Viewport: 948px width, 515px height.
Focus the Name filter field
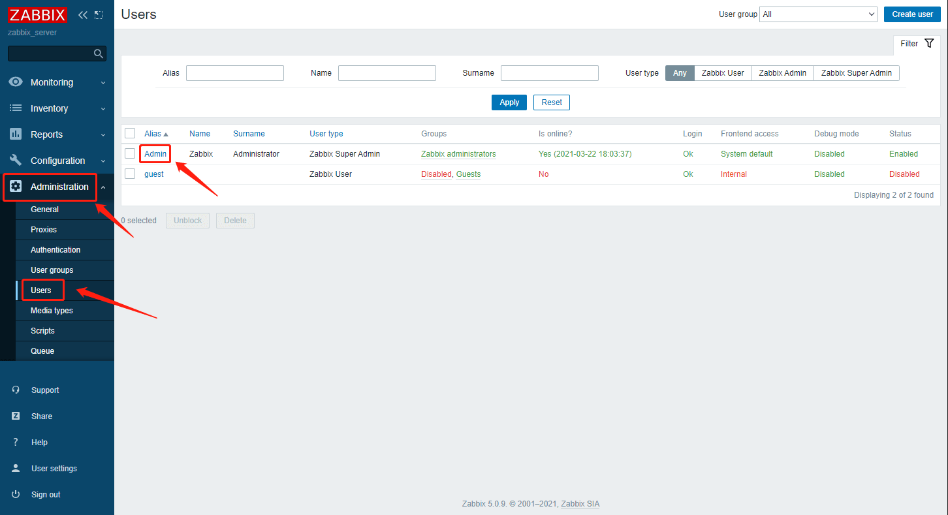(x=387, y=73)
